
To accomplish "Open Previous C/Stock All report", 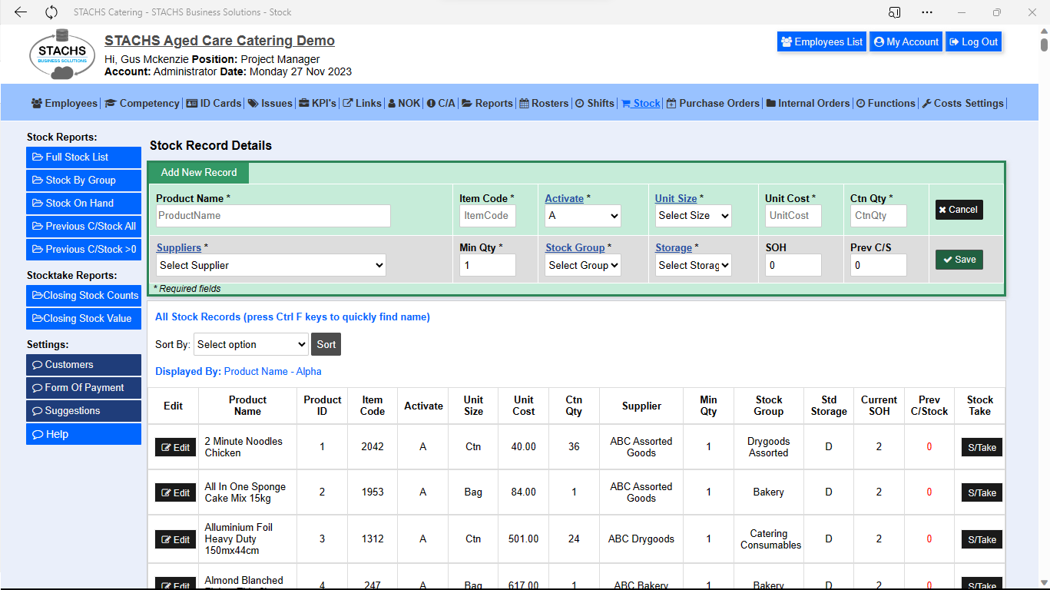I will coord(84,227).
